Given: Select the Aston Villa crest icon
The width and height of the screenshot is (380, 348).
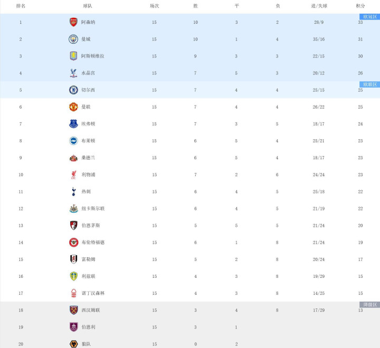Looking at the screenshot, I should click(x=73, y=56).
